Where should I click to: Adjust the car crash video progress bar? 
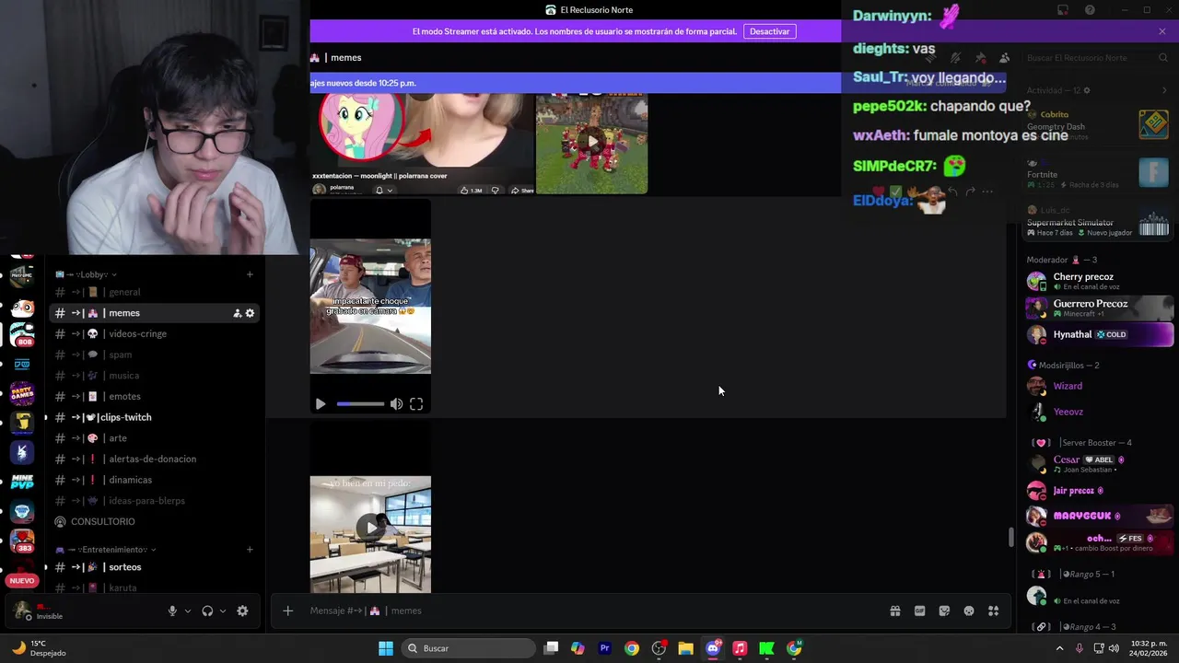pos(360,404)
